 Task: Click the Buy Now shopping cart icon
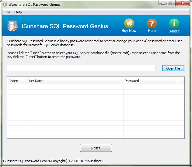(129, 23)
